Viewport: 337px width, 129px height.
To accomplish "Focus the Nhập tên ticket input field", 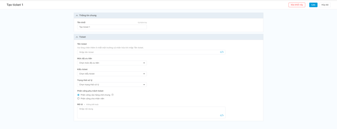I will [x=151, y=52].
